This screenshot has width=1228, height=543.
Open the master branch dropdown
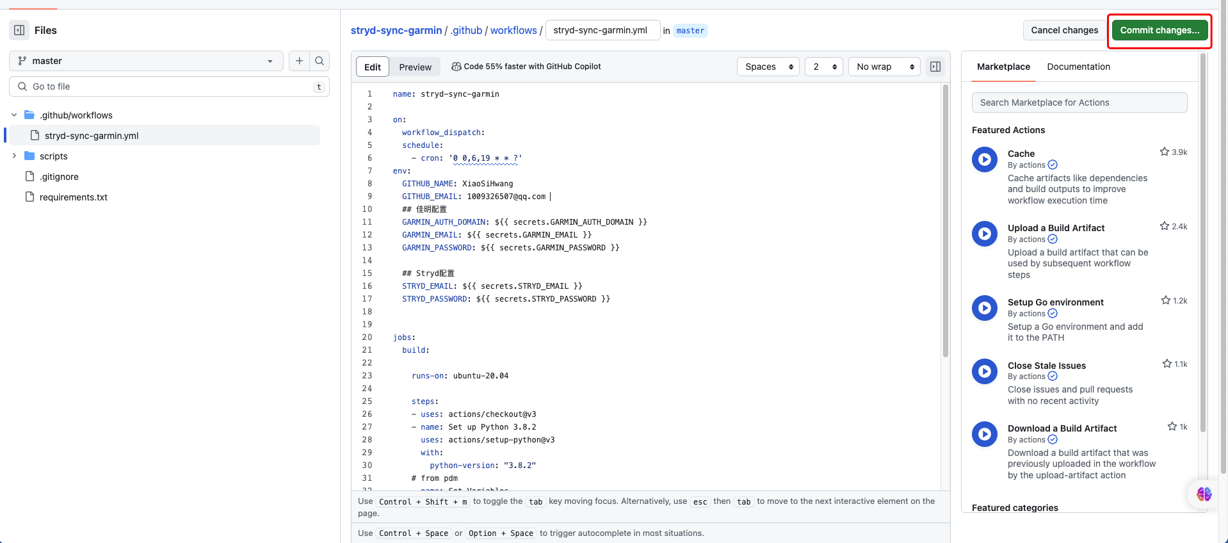[x=146, y=61]
